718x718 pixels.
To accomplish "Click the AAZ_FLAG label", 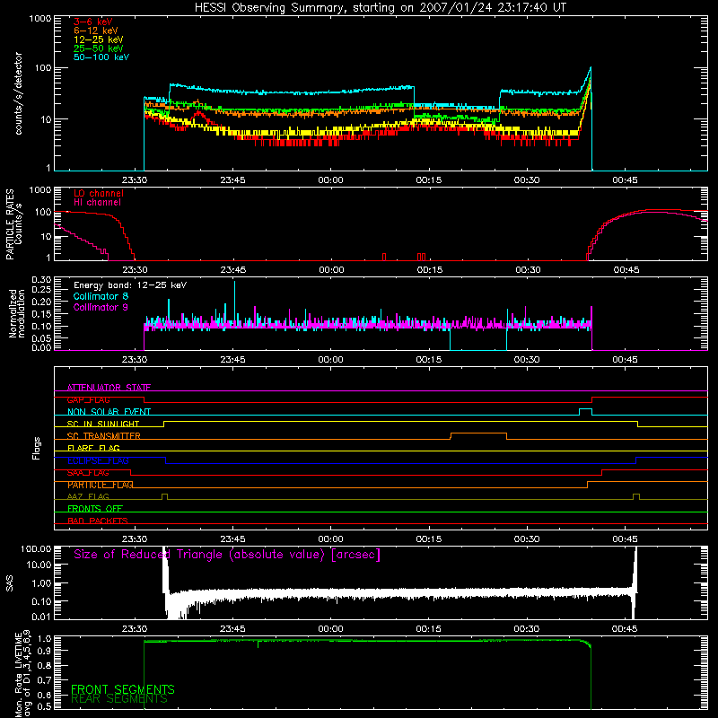I will [x=88, y=496].
